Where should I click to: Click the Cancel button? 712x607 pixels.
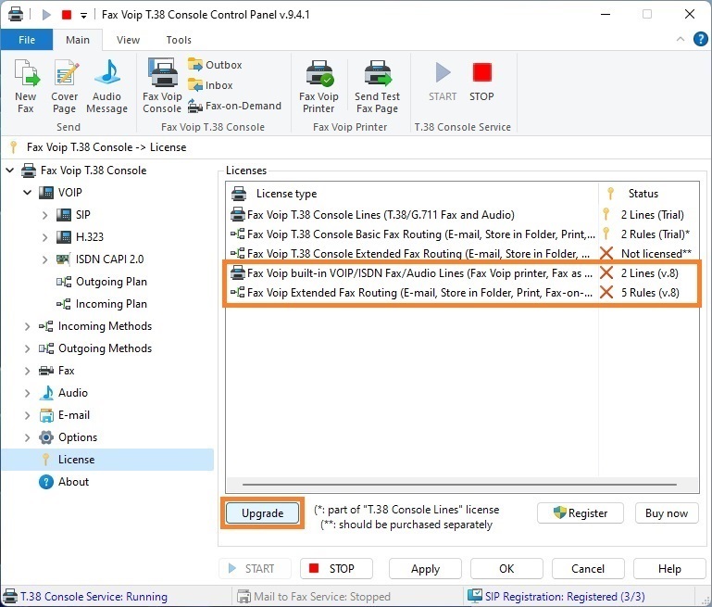(588, 568)
